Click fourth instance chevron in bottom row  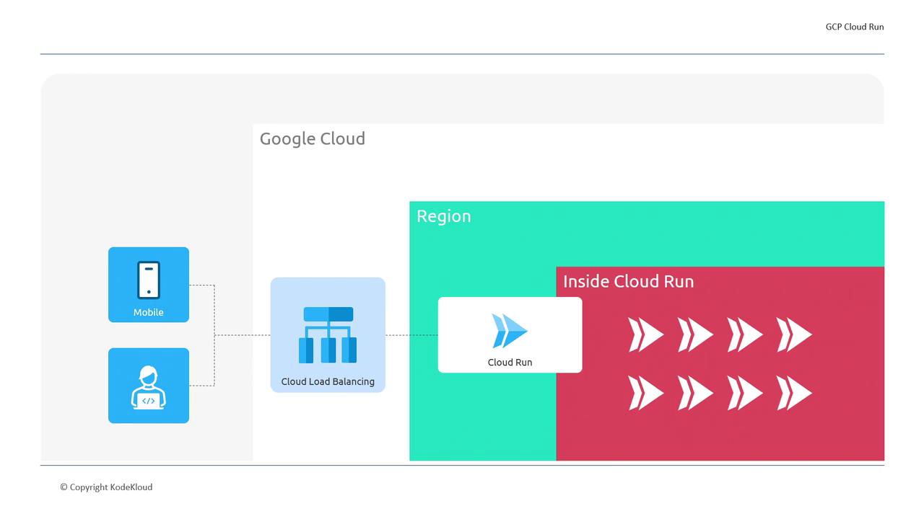(794, 393)
